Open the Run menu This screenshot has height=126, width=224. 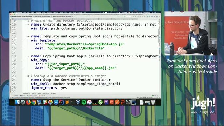[66, 12]
